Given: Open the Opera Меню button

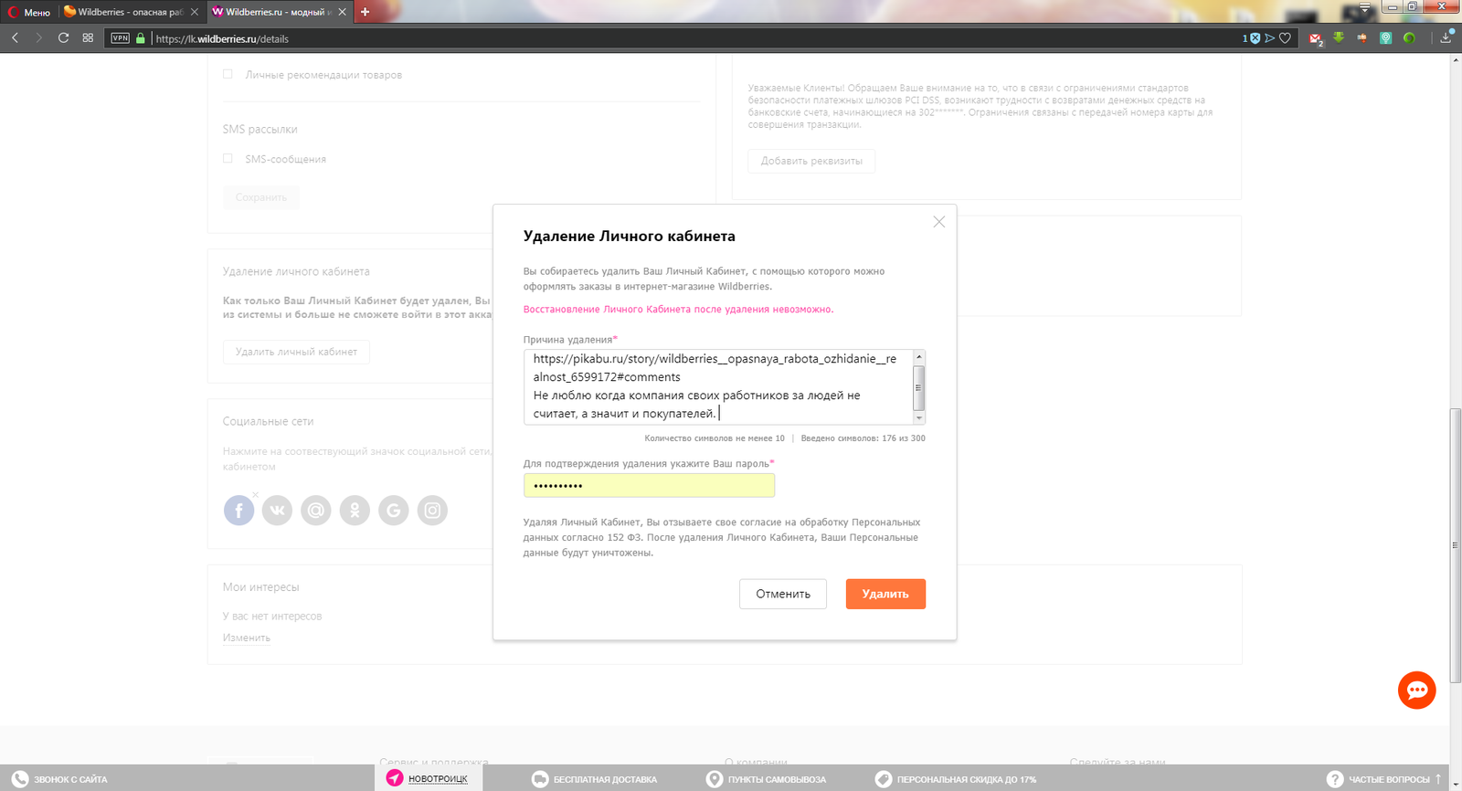Looking at the screenshot, I should [28, 12].
